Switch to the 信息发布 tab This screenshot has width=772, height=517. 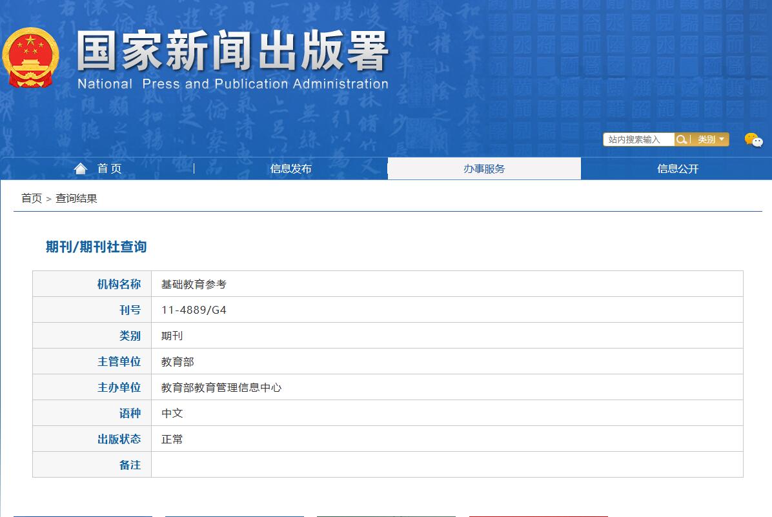tap(290, 168)
